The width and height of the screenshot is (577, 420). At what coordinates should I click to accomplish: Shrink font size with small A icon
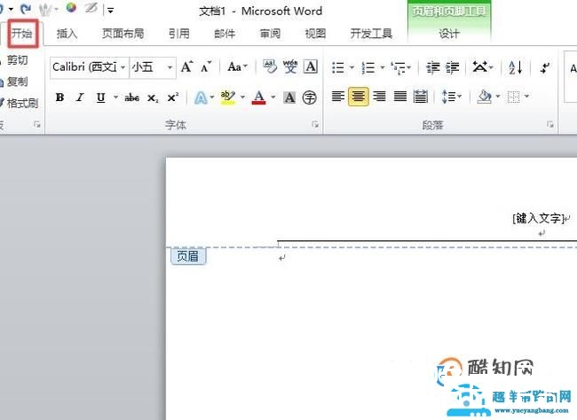(x=206, y=66)
